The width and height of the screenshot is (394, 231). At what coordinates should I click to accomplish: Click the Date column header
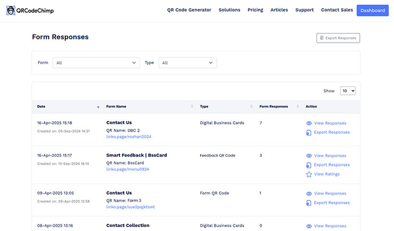tap(41, 106)
